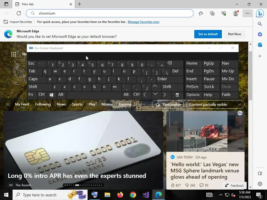
Task: Open the Money feed tab
Action: (107, 104)
